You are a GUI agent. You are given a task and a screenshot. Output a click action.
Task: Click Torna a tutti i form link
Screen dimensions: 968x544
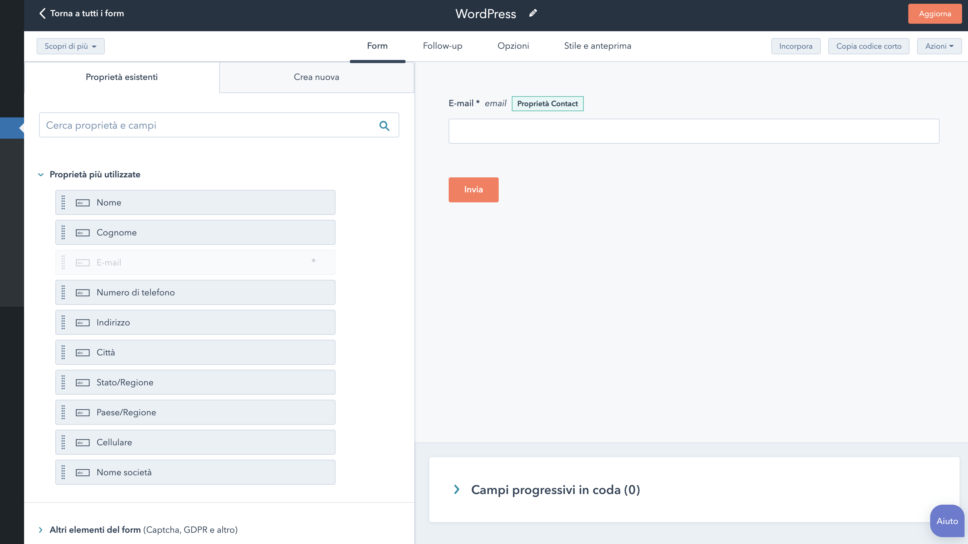pos(87,13)
